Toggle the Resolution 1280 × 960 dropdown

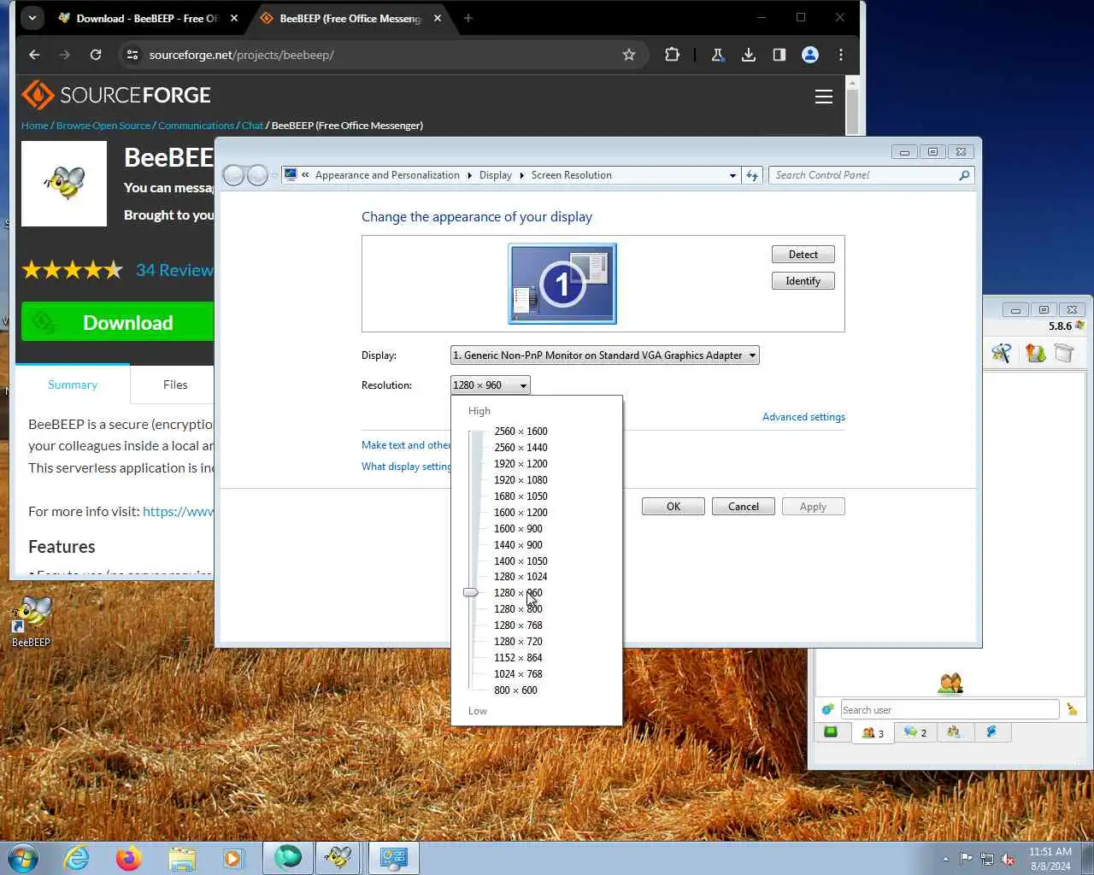pyautogui.click(x=490, y=385)
